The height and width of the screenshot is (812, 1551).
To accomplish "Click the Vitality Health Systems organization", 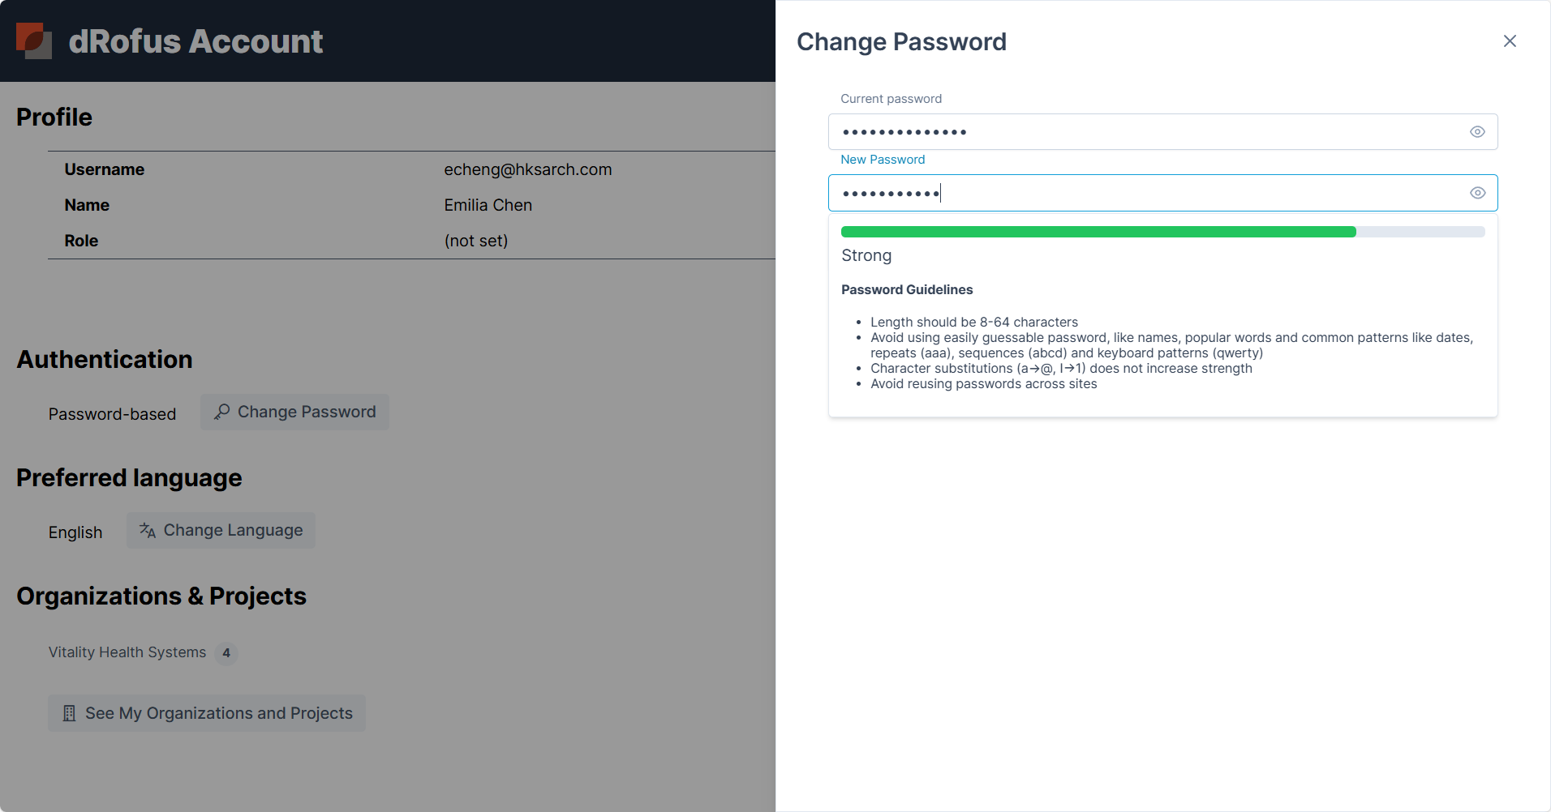I will (x=127, y=652).
